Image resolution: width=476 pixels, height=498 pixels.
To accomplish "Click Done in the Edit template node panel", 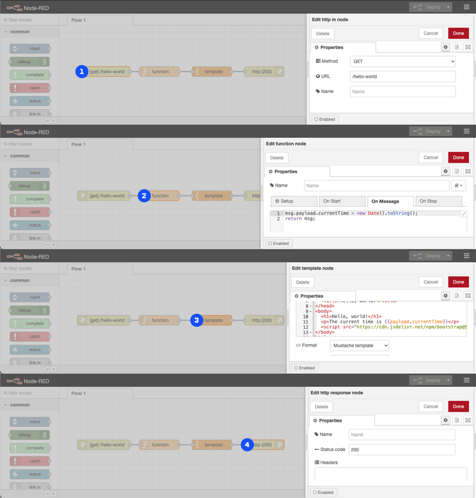I will point(458,282).
